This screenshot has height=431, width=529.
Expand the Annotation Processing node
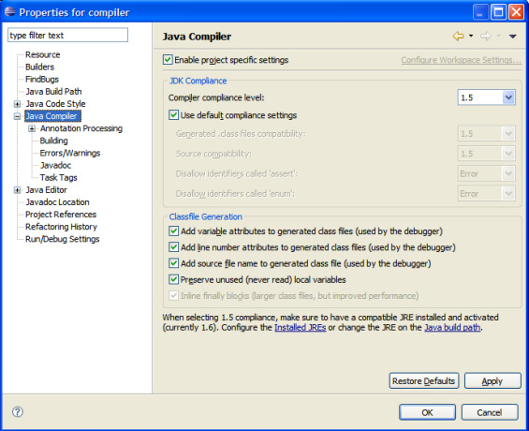click(32, 128)
